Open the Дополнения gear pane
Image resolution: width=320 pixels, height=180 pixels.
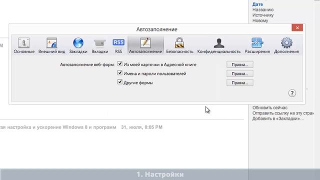286,45
